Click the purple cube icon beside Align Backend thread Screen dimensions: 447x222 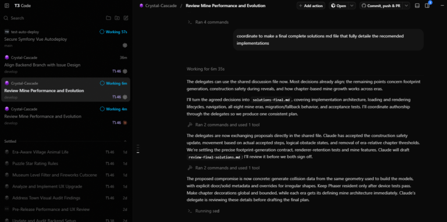[7, 58]
